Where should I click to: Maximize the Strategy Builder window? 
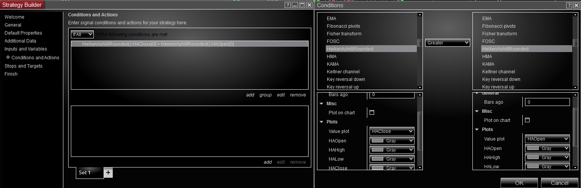click(302, 5)
